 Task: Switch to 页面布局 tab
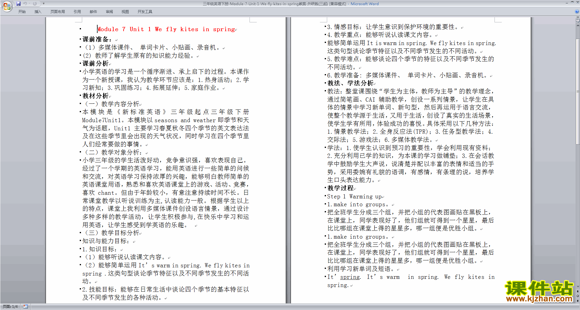[58, 12]
